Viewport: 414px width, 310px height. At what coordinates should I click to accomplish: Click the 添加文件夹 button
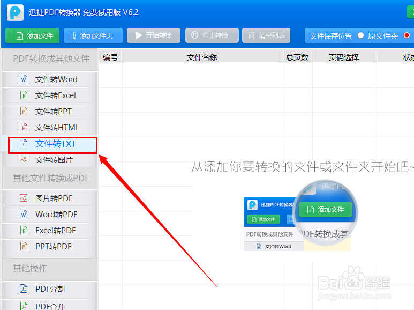[x=93, y=35]
